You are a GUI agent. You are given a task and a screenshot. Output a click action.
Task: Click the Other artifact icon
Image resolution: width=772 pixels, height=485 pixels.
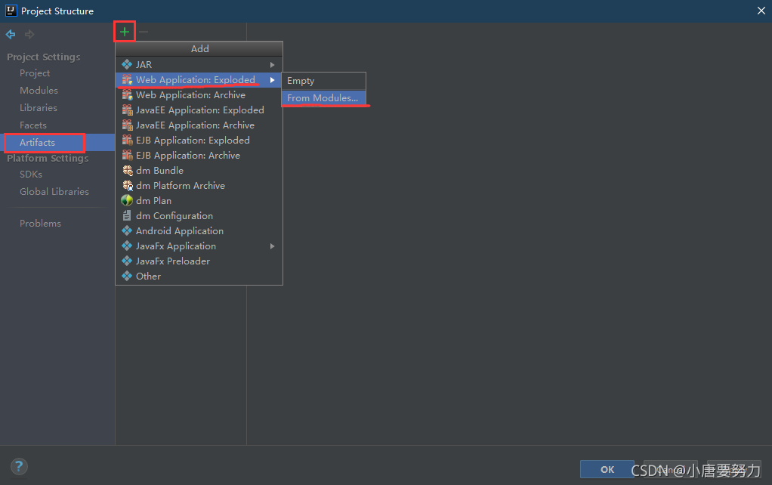click(127, 276)
